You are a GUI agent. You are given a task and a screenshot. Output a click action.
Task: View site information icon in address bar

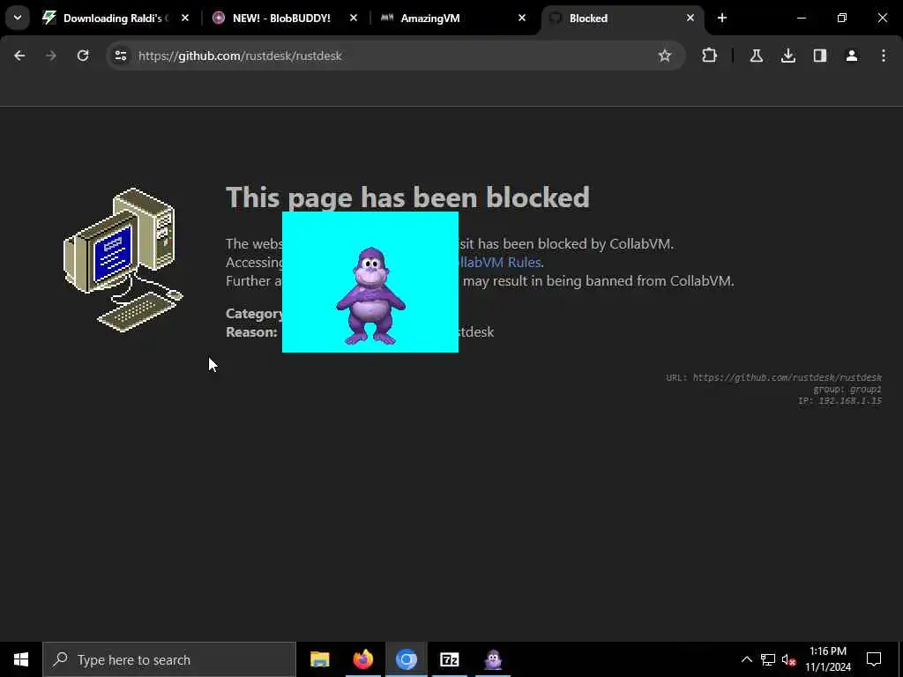coord(120,56)
